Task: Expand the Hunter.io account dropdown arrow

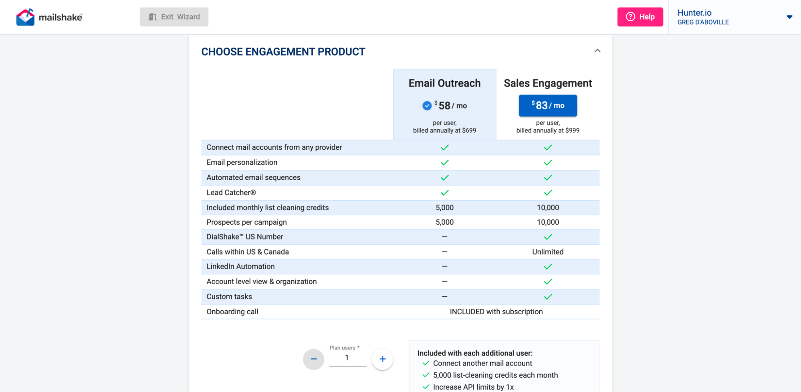Action: pyautogui.click(x=789, y=17)
